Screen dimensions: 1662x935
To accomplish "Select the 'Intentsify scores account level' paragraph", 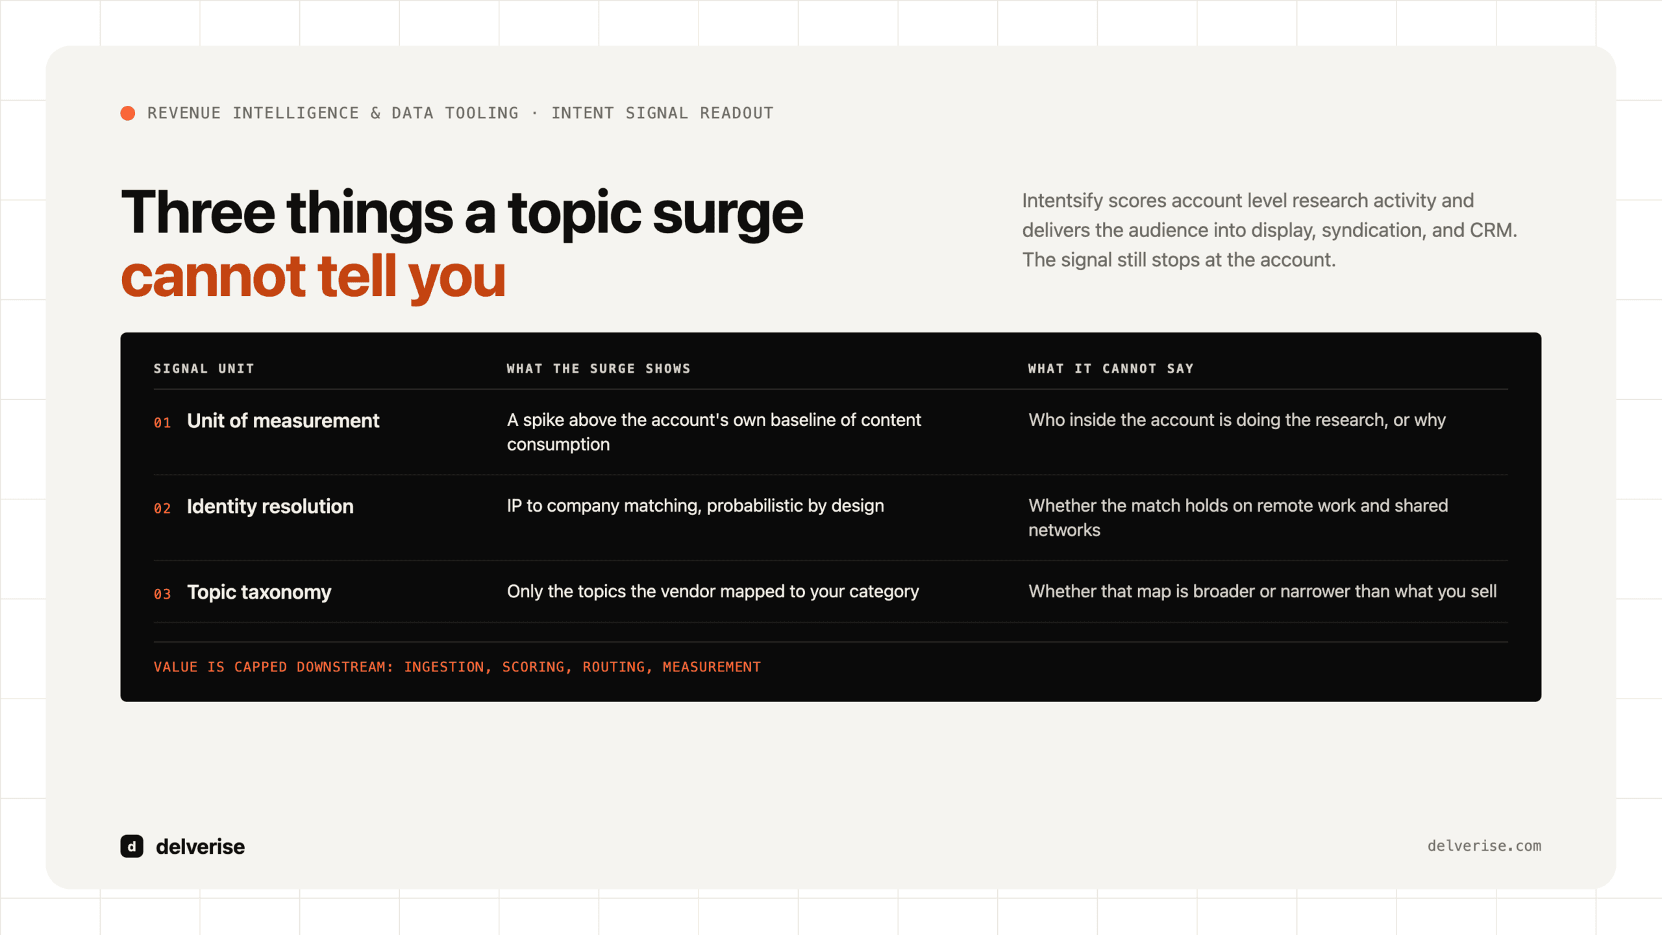I will coord(1269,230).
